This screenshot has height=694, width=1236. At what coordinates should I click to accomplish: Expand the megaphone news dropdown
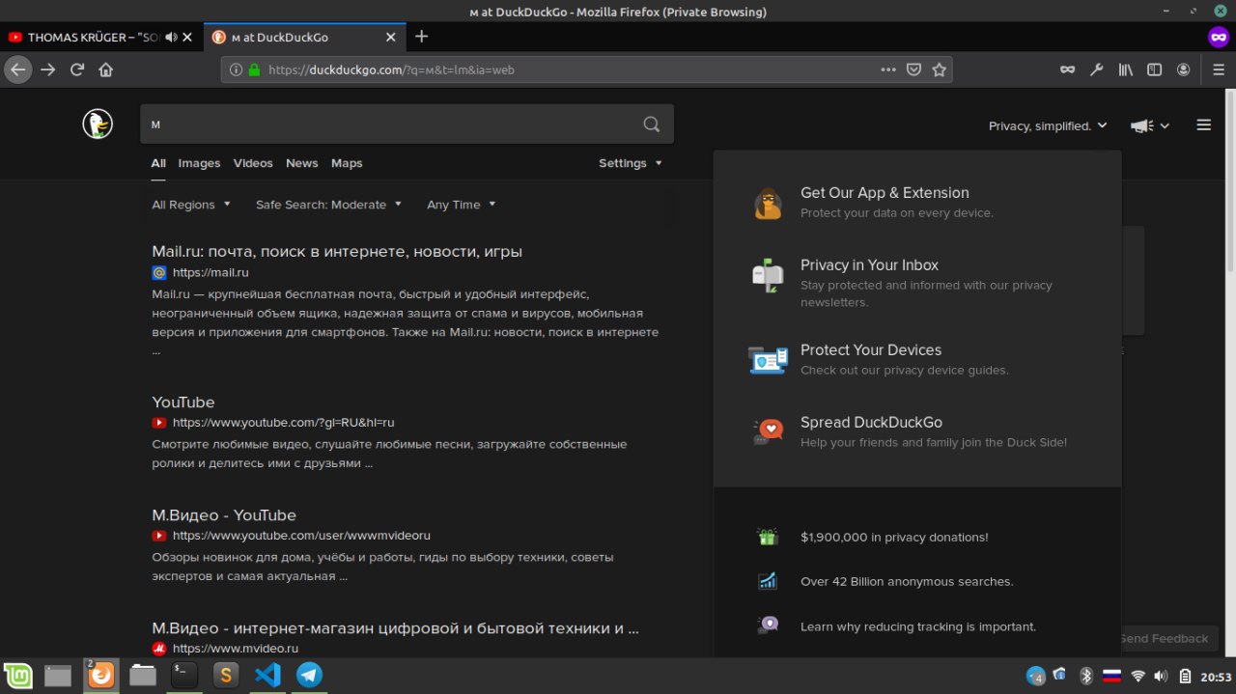click(1150, 125)
